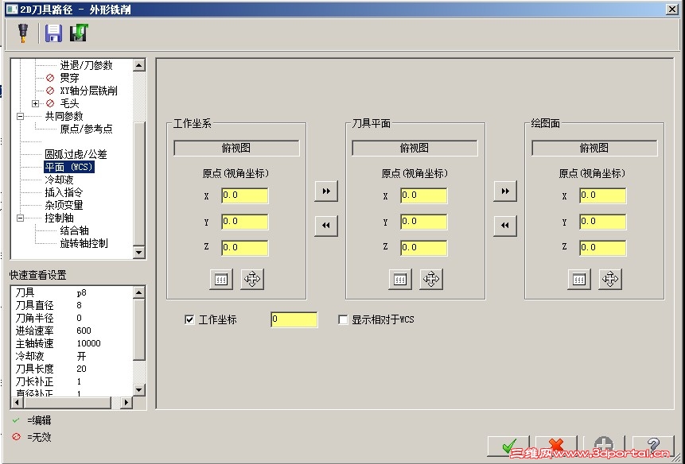Enable 显示相对于WCS checkbox
685x464 pixels.
[343, 319]
